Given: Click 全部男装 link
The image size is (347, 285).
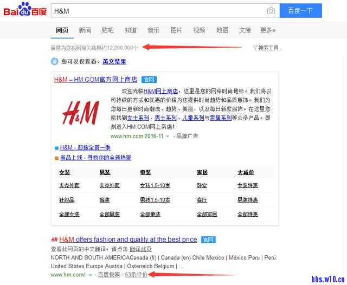Looking at the screenshot, I should point(110,214).
